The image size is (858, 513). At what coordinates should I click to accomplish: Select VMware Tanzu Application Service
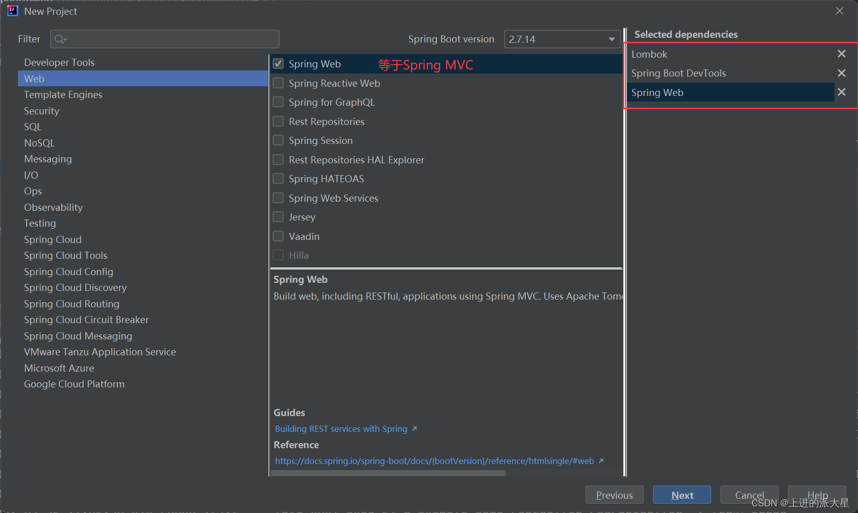click(x=143, y=352)
